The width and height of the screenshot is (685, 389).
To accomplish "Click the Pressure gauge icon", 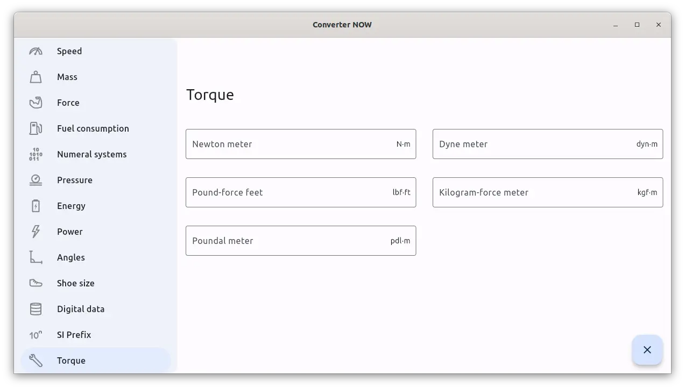I will (x=36, y=180).
